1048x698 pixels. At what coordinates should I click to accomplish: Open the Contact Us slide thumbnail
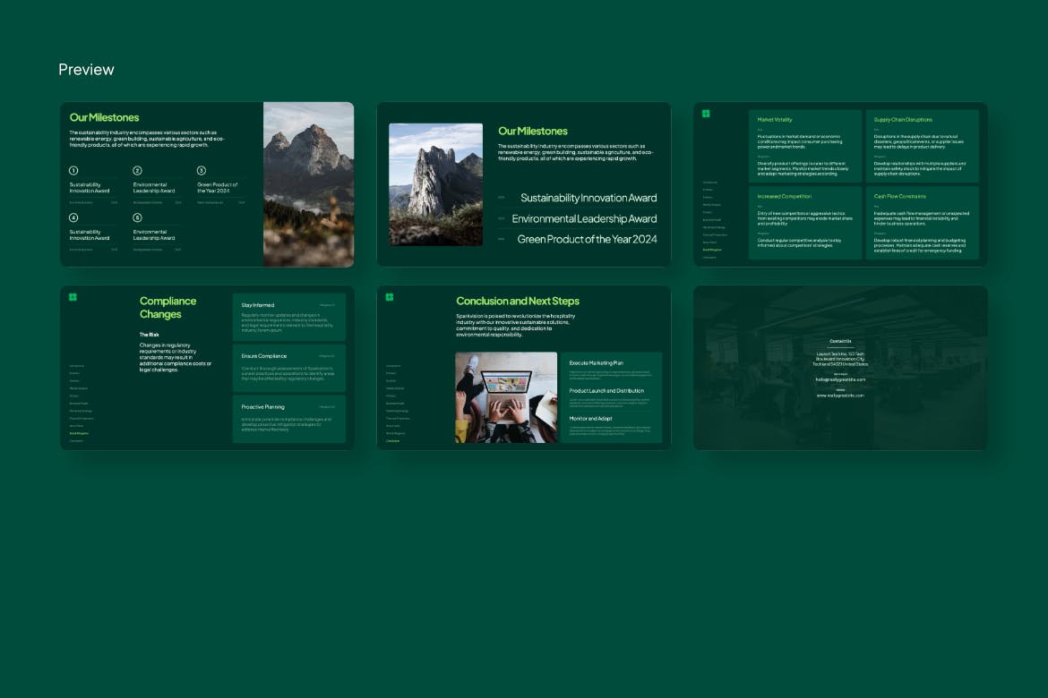pyautogui.click(x=840, y=367)
